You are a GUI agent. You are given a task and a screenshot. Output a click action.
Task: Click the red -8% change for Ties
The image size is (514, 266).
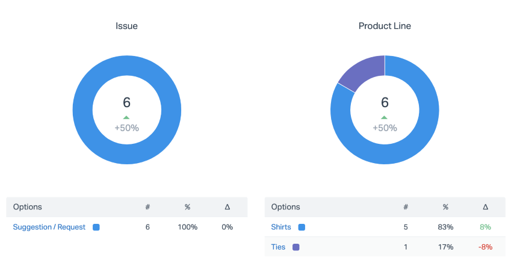[x=485, y=247]
